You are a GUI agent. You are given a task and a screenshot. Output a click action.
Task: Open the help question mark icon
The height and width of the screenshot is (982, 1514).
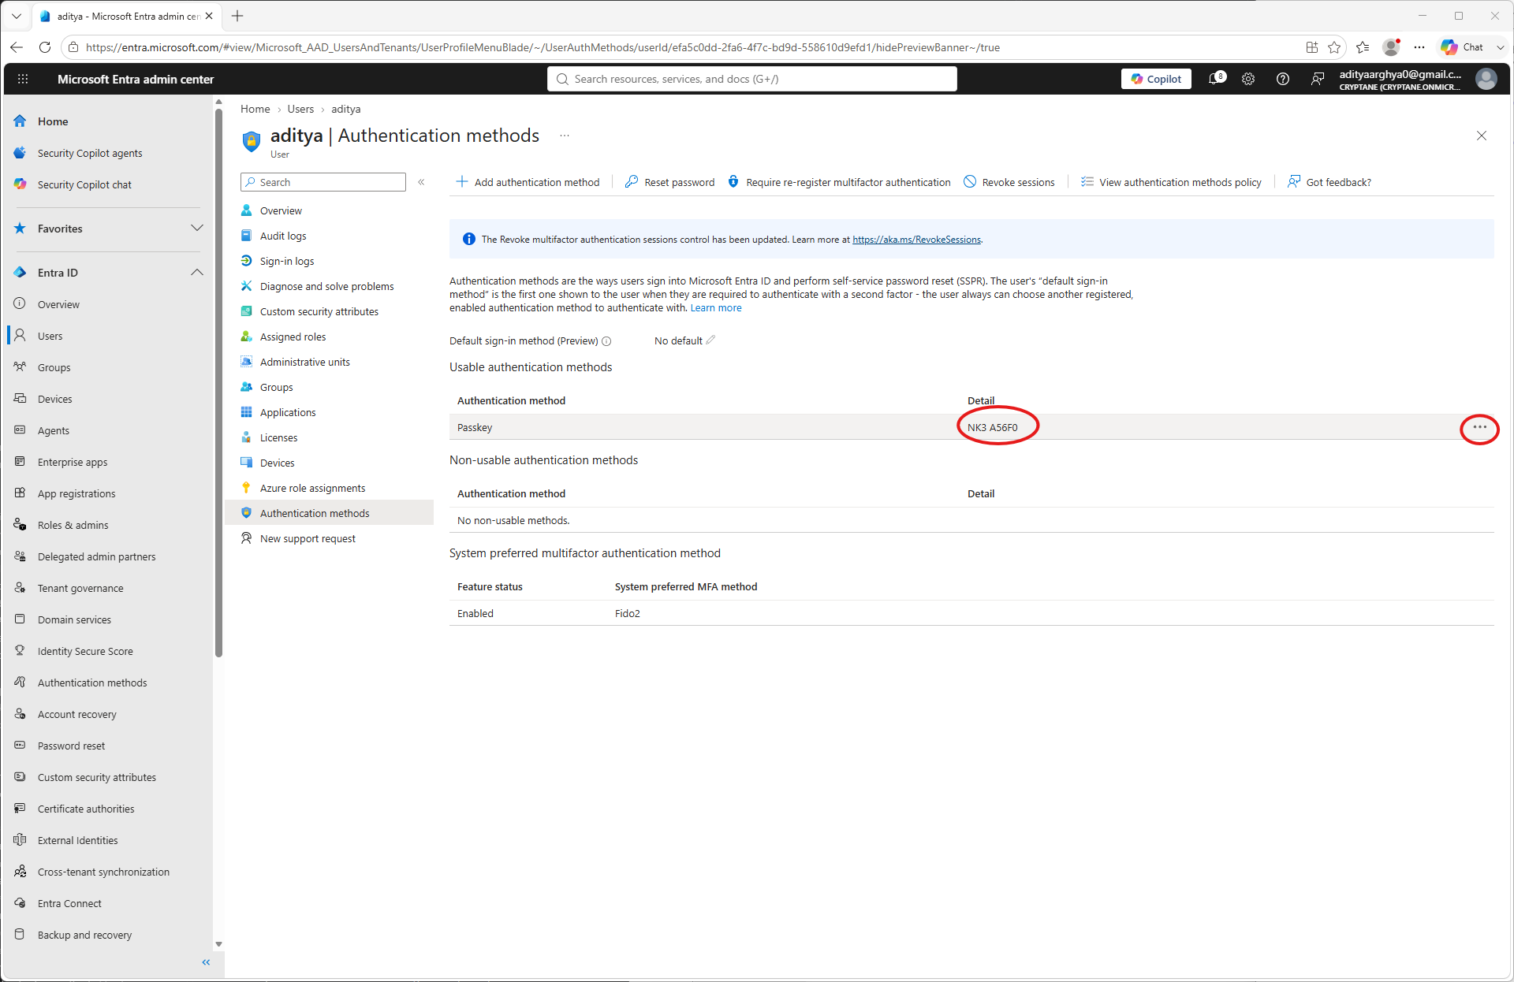(1283, 79)
